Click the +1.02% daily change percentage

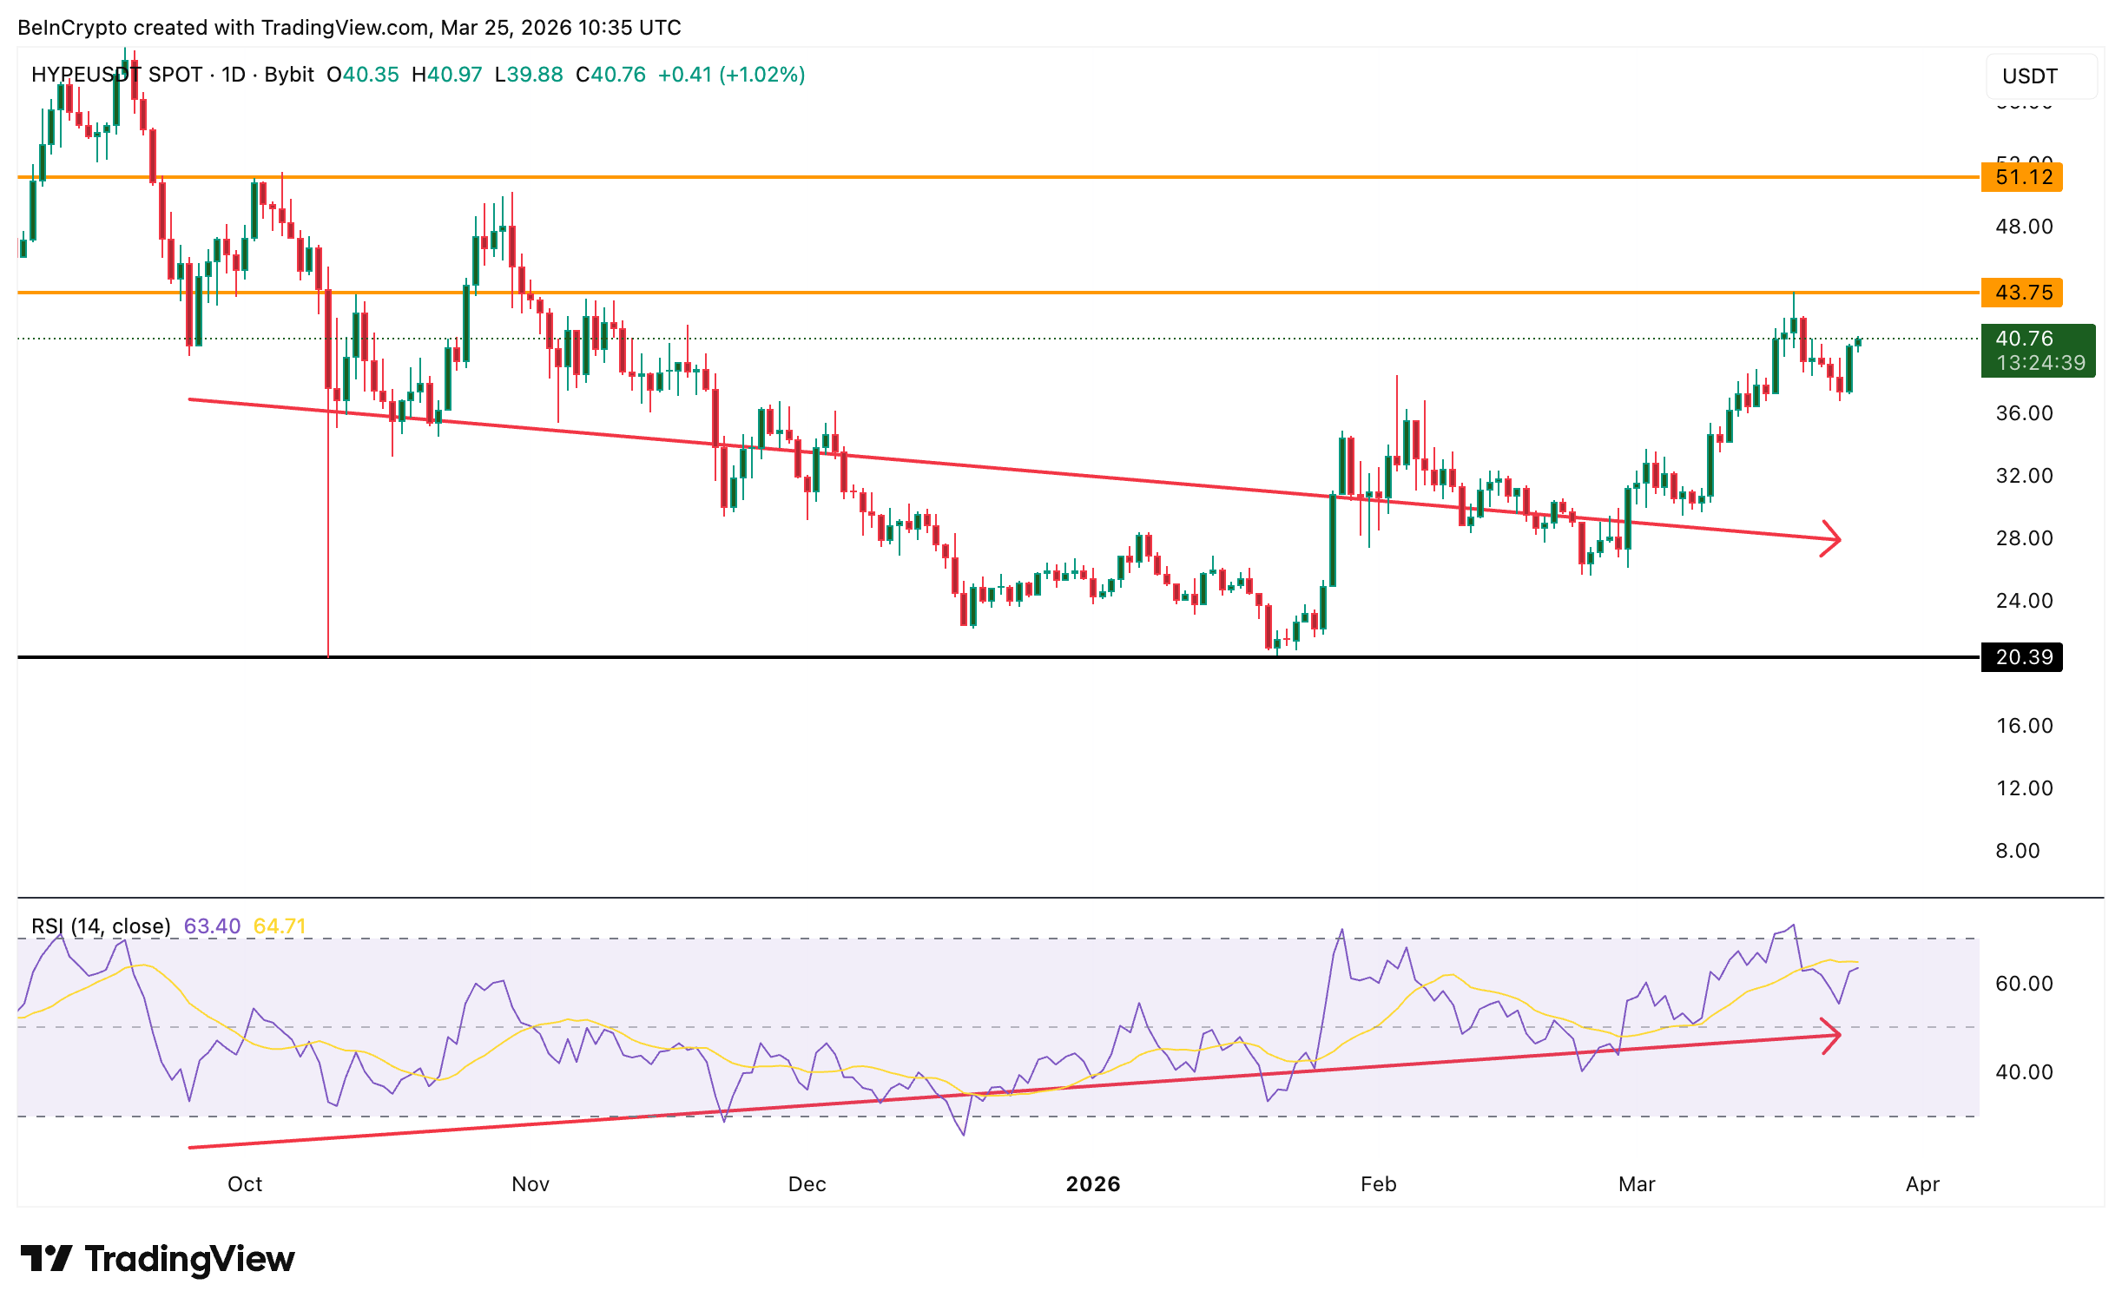click(762, 75)
